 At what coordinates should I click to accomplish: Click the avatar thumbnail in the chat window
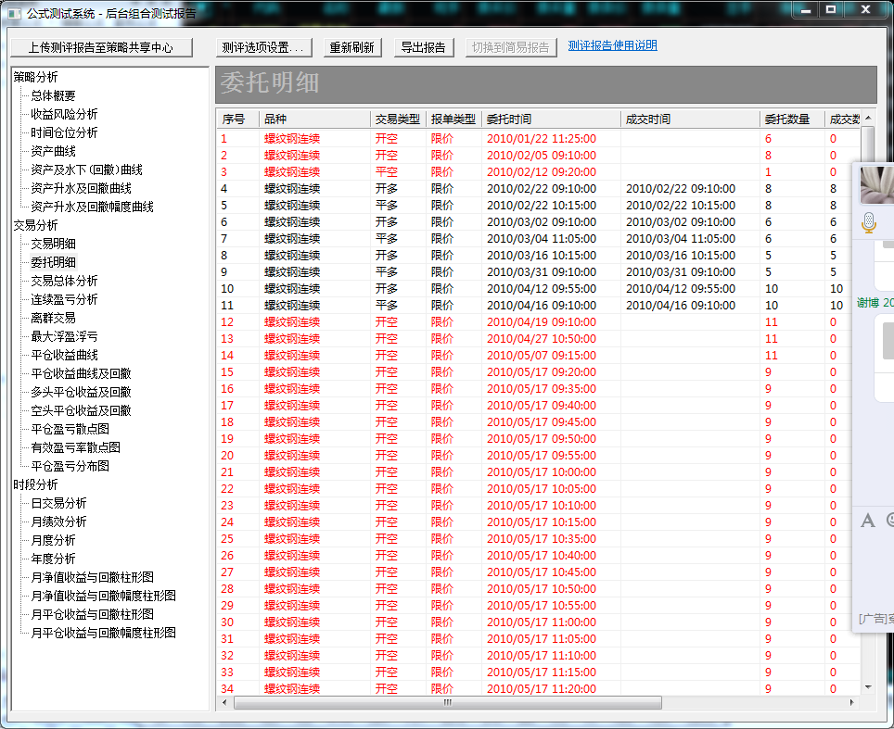(876, 184)
